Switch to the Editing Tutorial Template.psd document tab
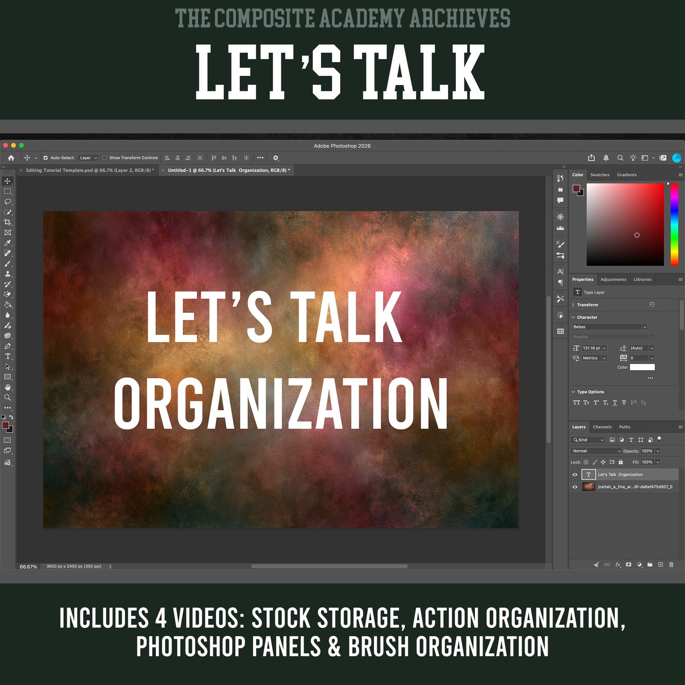The height and width of the screenshot is (685, 685). click(90, 170)
